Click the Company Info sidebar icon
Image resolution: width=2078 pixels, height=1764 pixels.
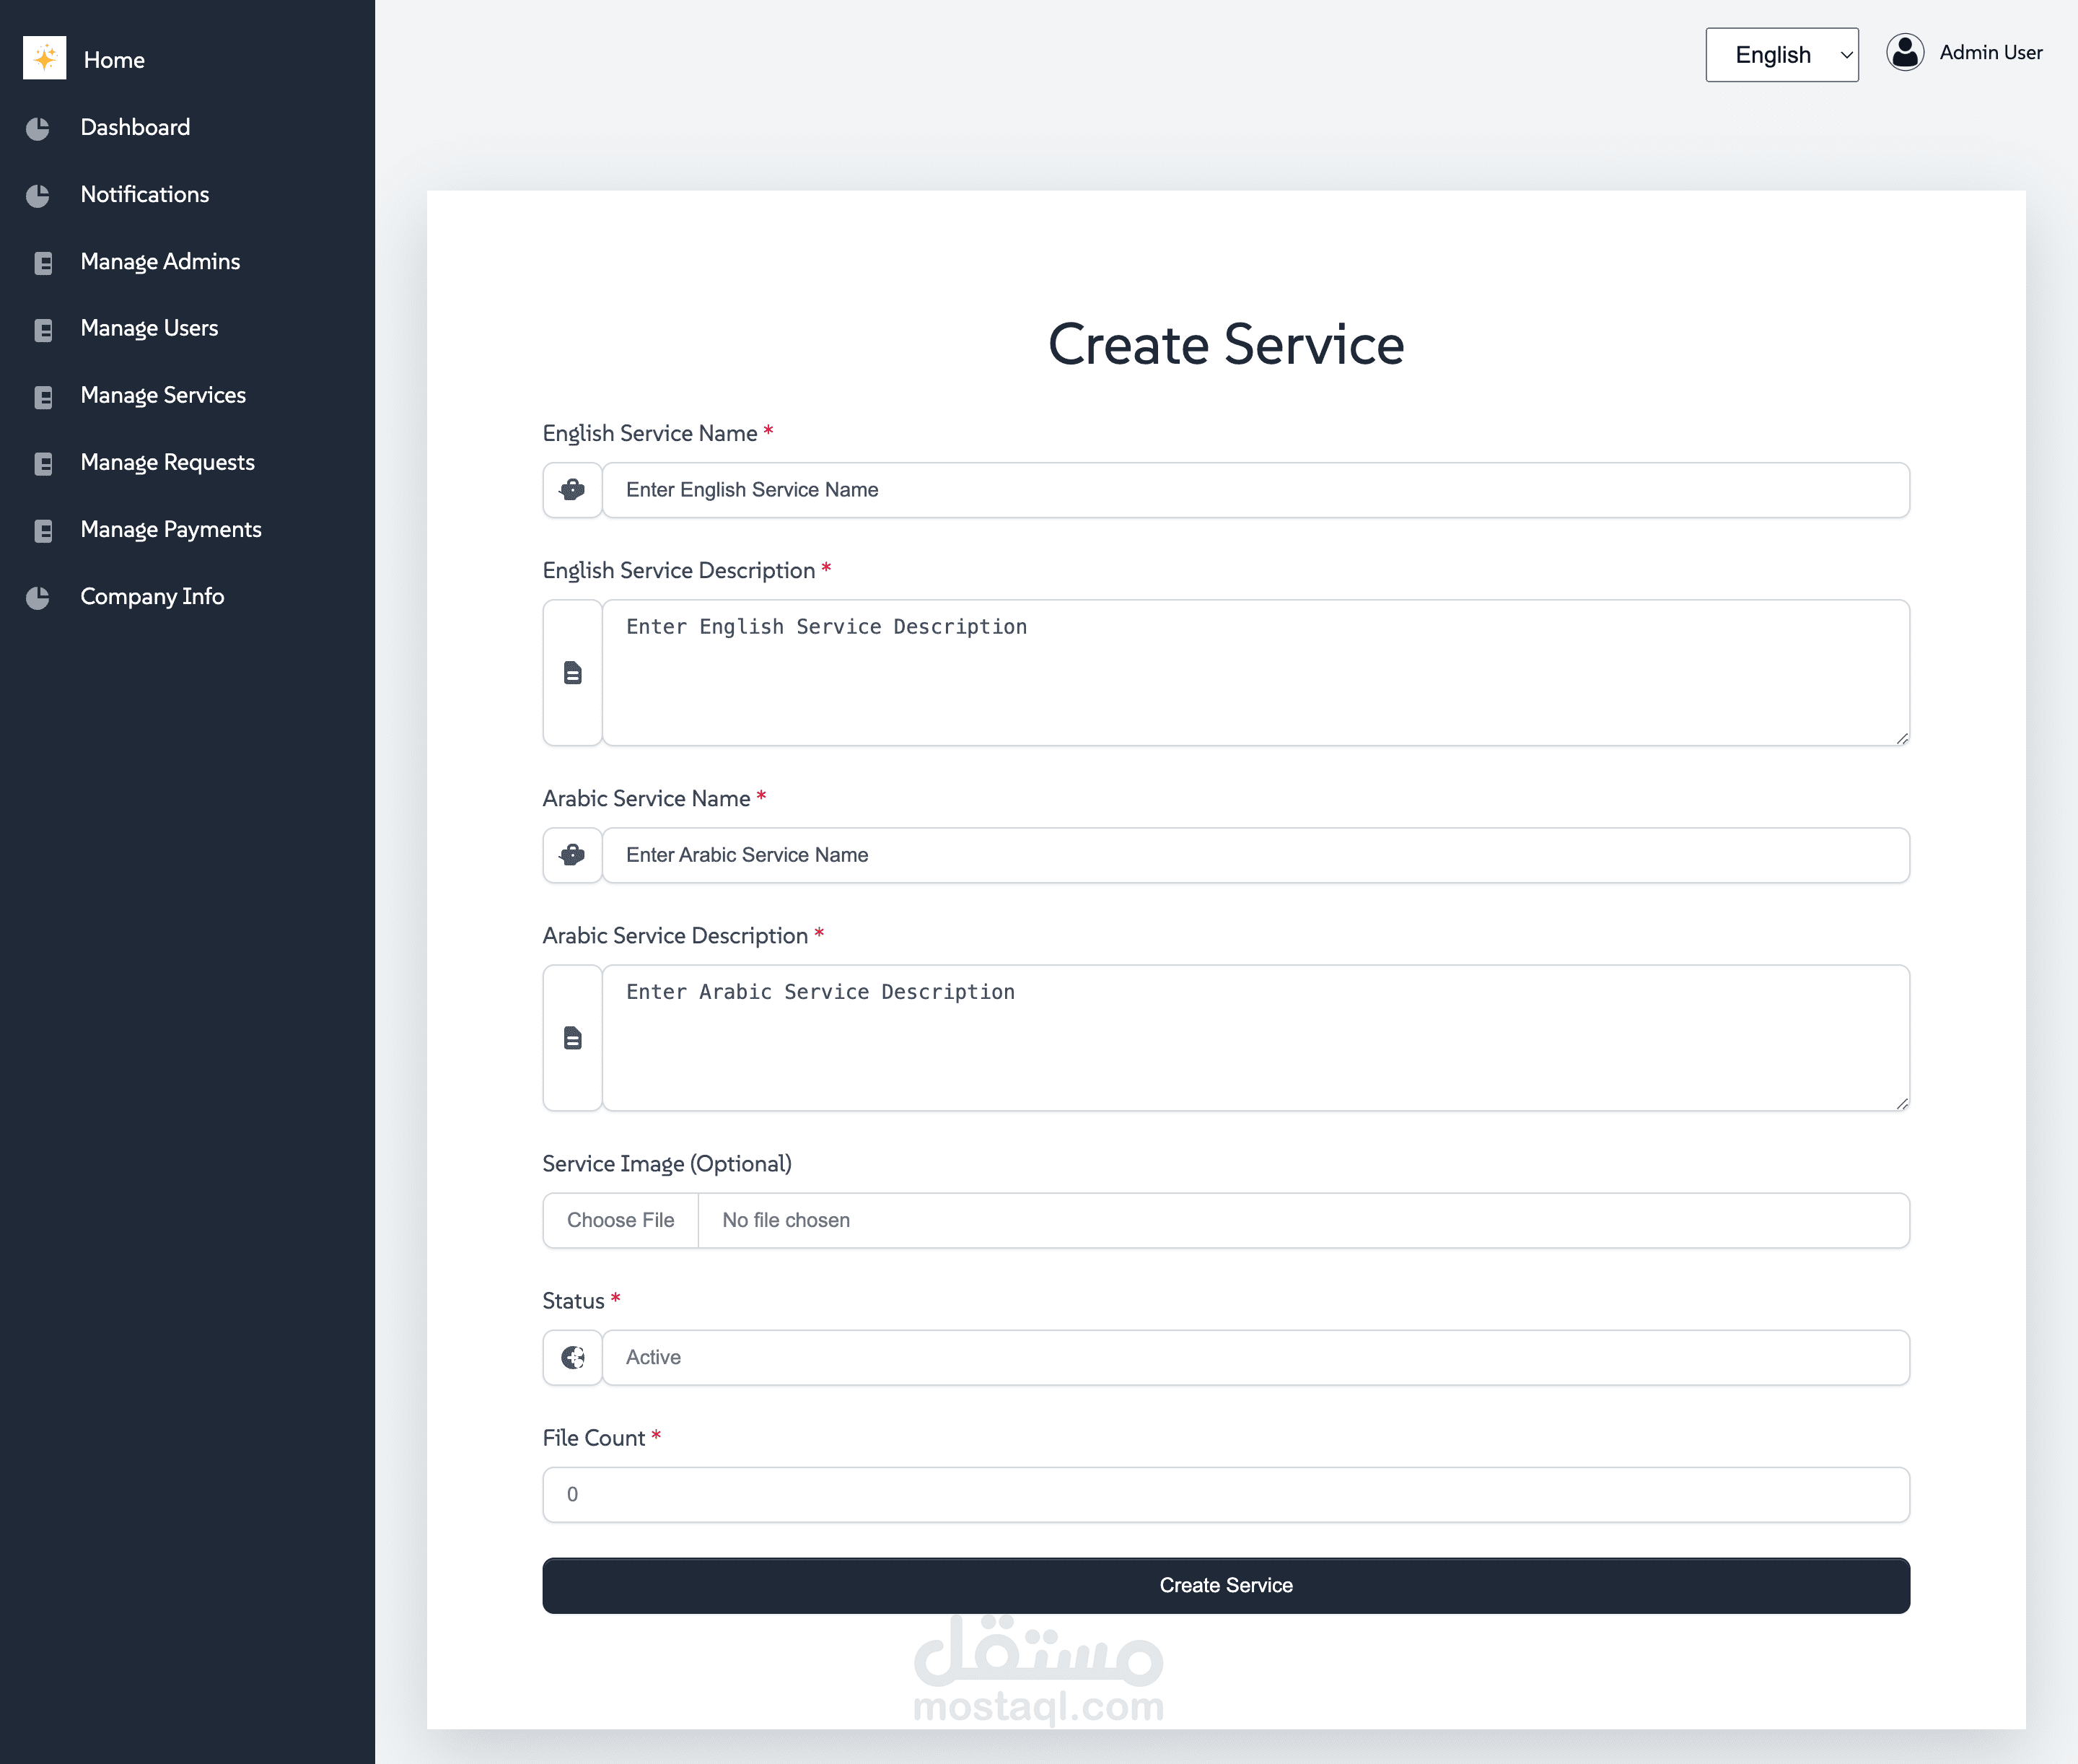pos(38,597)
